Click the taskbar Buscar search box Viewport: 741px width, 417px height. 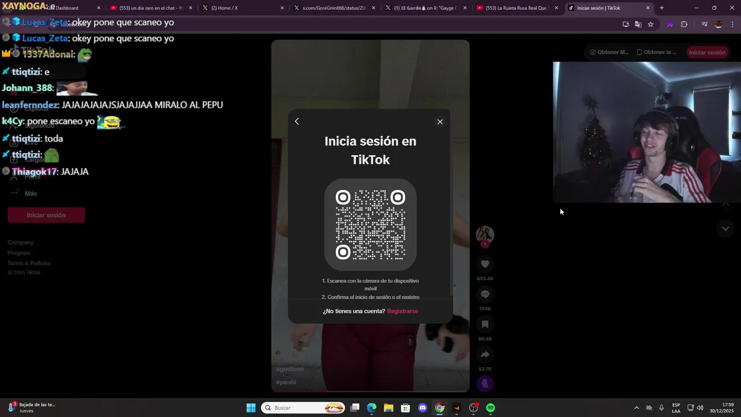tap(303, 408)
